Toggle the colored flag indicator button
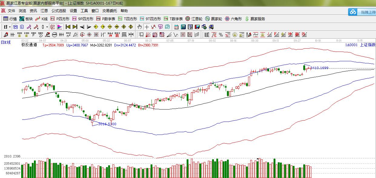 click(x=59, y=27)
